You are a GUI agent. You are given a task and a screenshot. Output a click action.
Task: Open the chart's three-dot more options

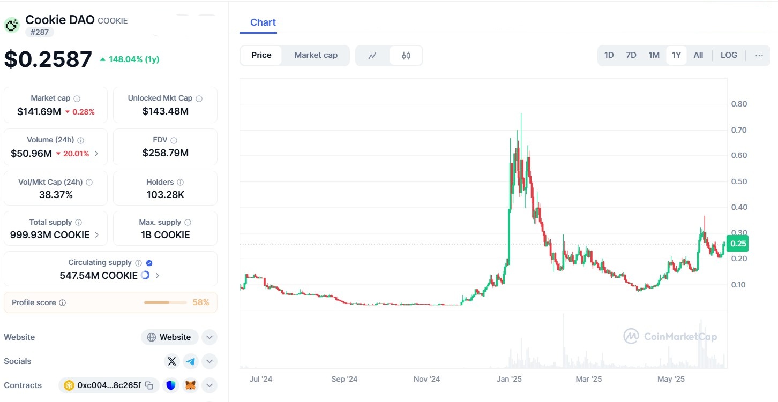click(759, 55)
